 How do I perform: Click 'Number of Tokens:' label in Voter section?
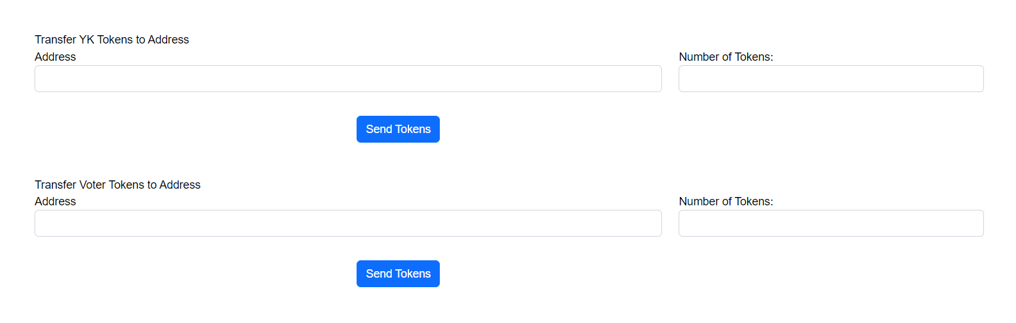[725, 201]
